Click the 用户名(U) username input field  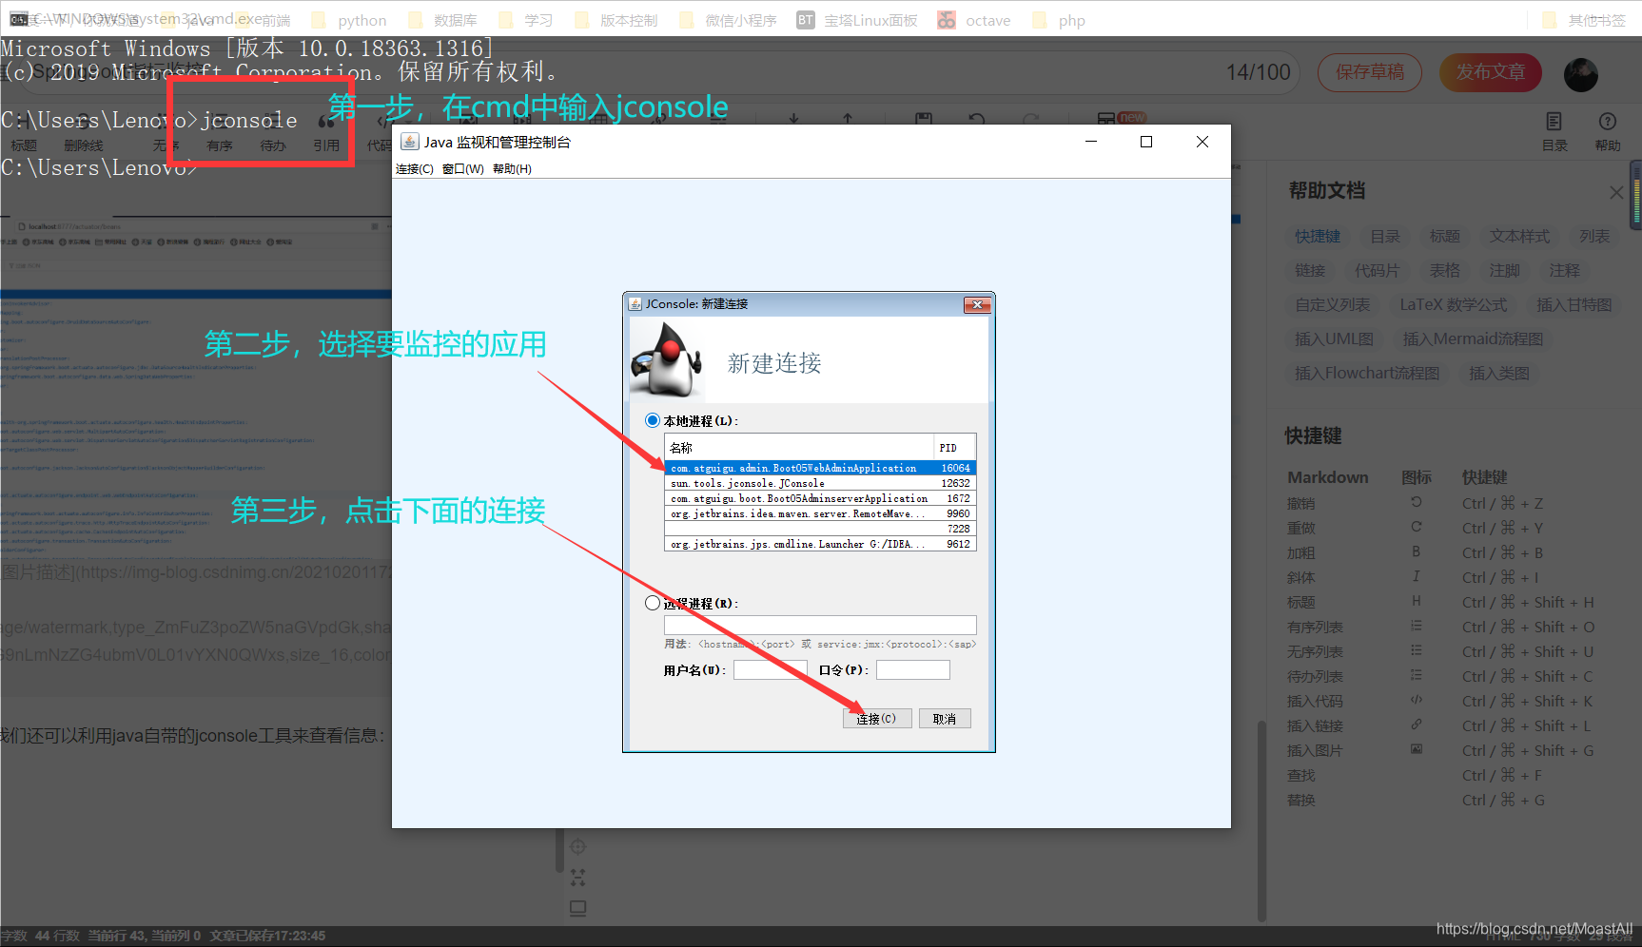tap(771, 670)
